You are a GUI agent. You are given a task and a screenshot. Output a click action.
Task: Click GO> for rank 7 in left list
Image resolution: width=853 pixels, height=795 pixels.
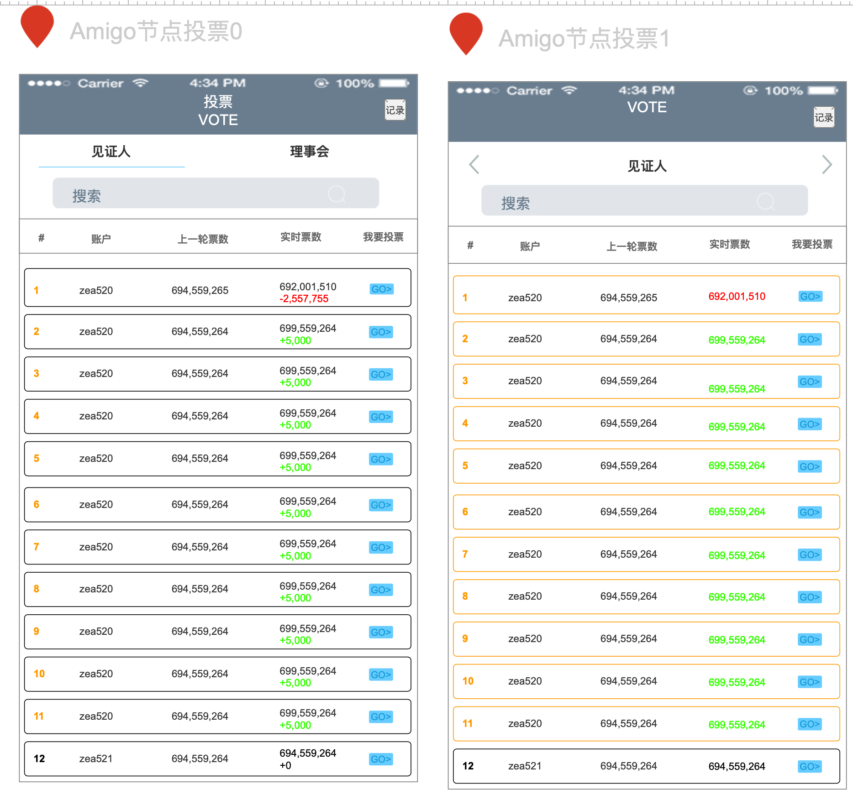click(x=381, y=547)
